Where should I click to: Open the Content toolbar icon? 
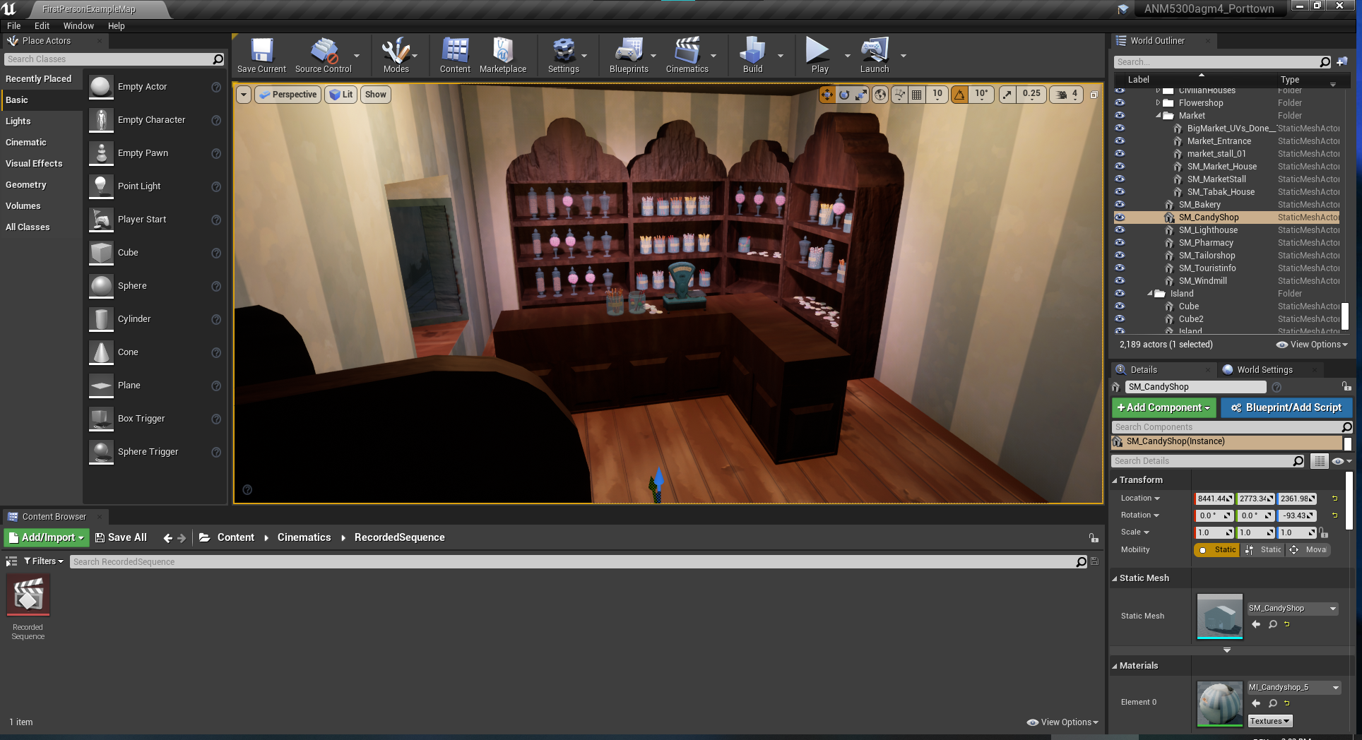pyautogui.click(x=455, y=55)
